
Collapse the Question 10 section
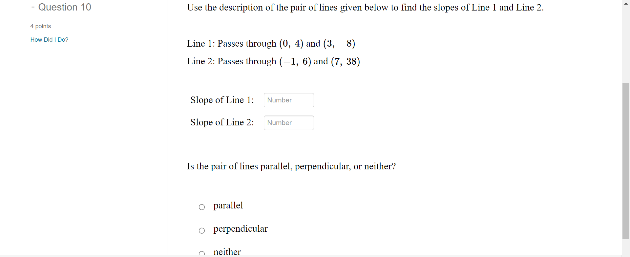pos(33,7)
